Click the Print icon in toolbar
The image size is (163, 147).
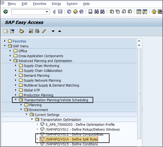pos(90,12)
